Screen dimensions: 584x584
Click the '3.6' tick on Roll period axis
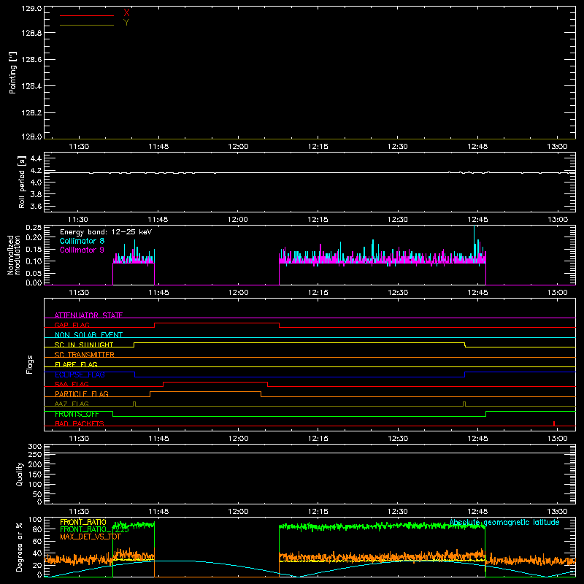(x=36, y=206)
